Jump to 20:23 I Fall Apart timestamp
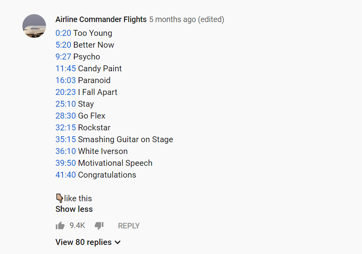This screenshot has width=362, height=254. pyautogui.click(x=66, y=92)
